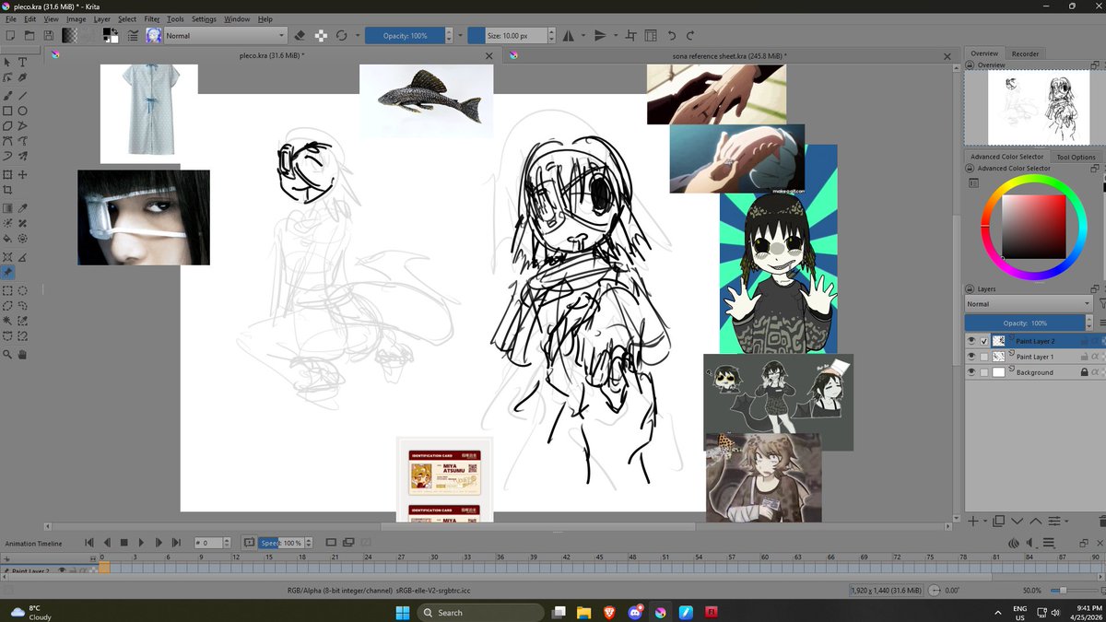Image resolution: width=1106 pixels, height=622 pixels.
Task: Toggle horizontal mirror tool
Action: tap(568, 36)
